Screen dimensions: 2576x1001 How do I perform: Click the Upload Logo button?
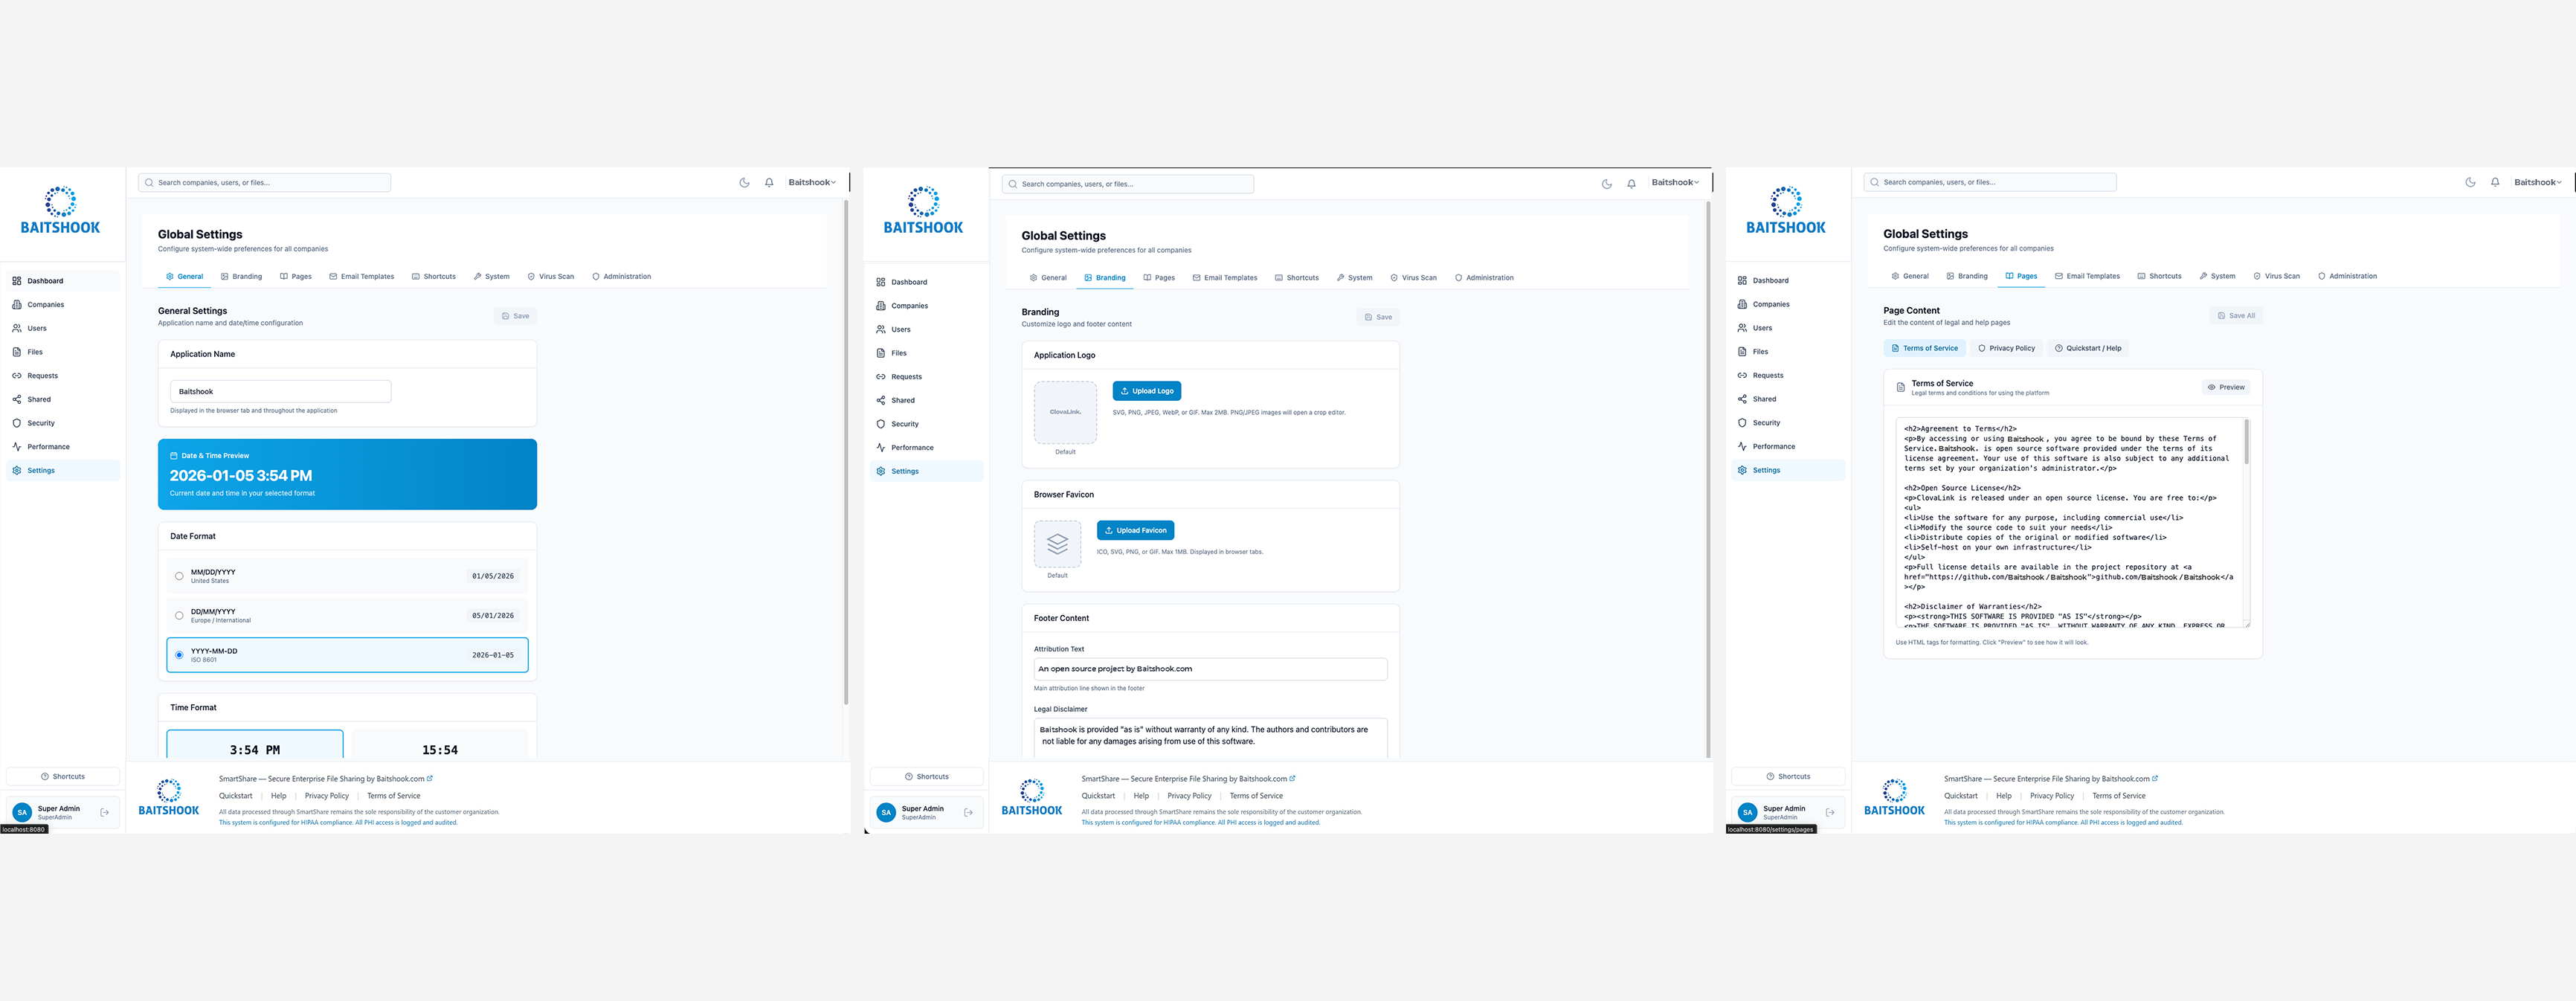(1146, 391)
